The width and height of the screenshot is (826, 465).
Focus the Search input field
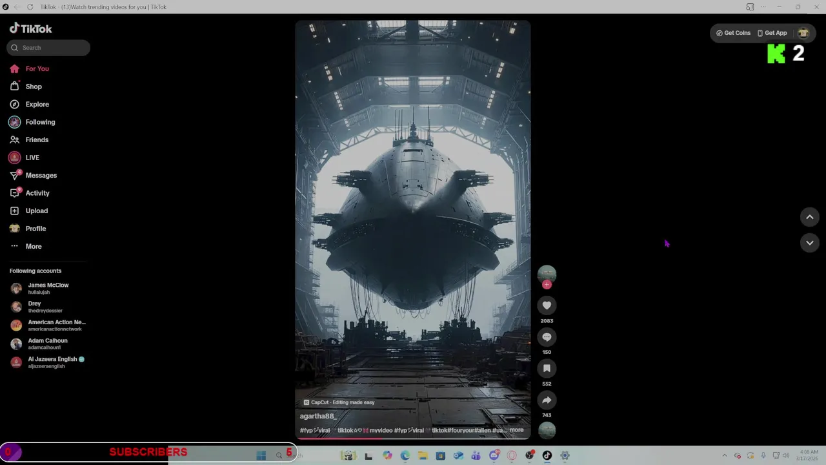click(48, 48)
